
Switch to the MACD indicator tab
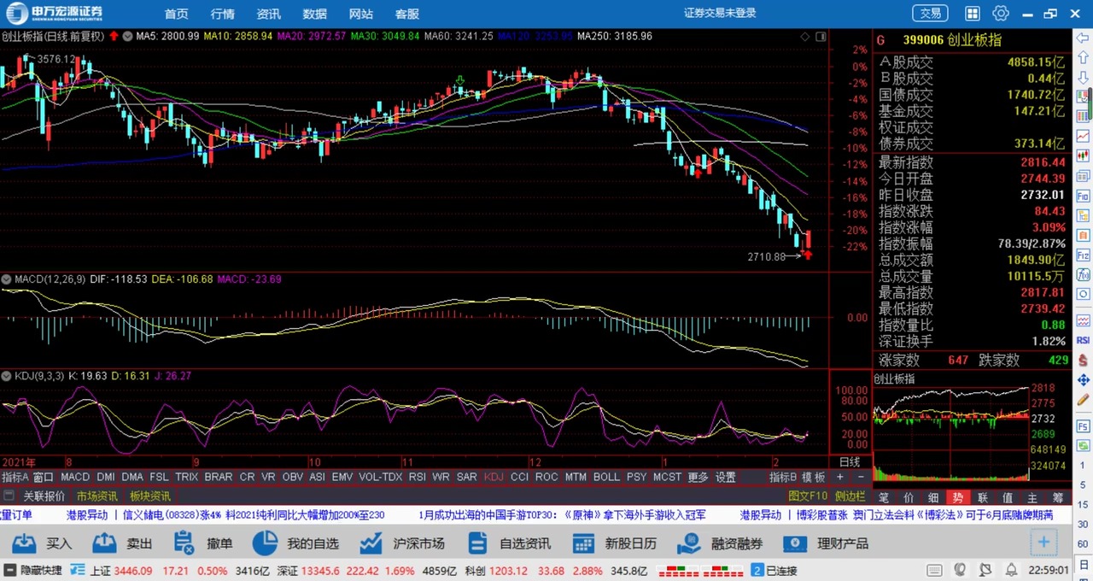(75, 477)
